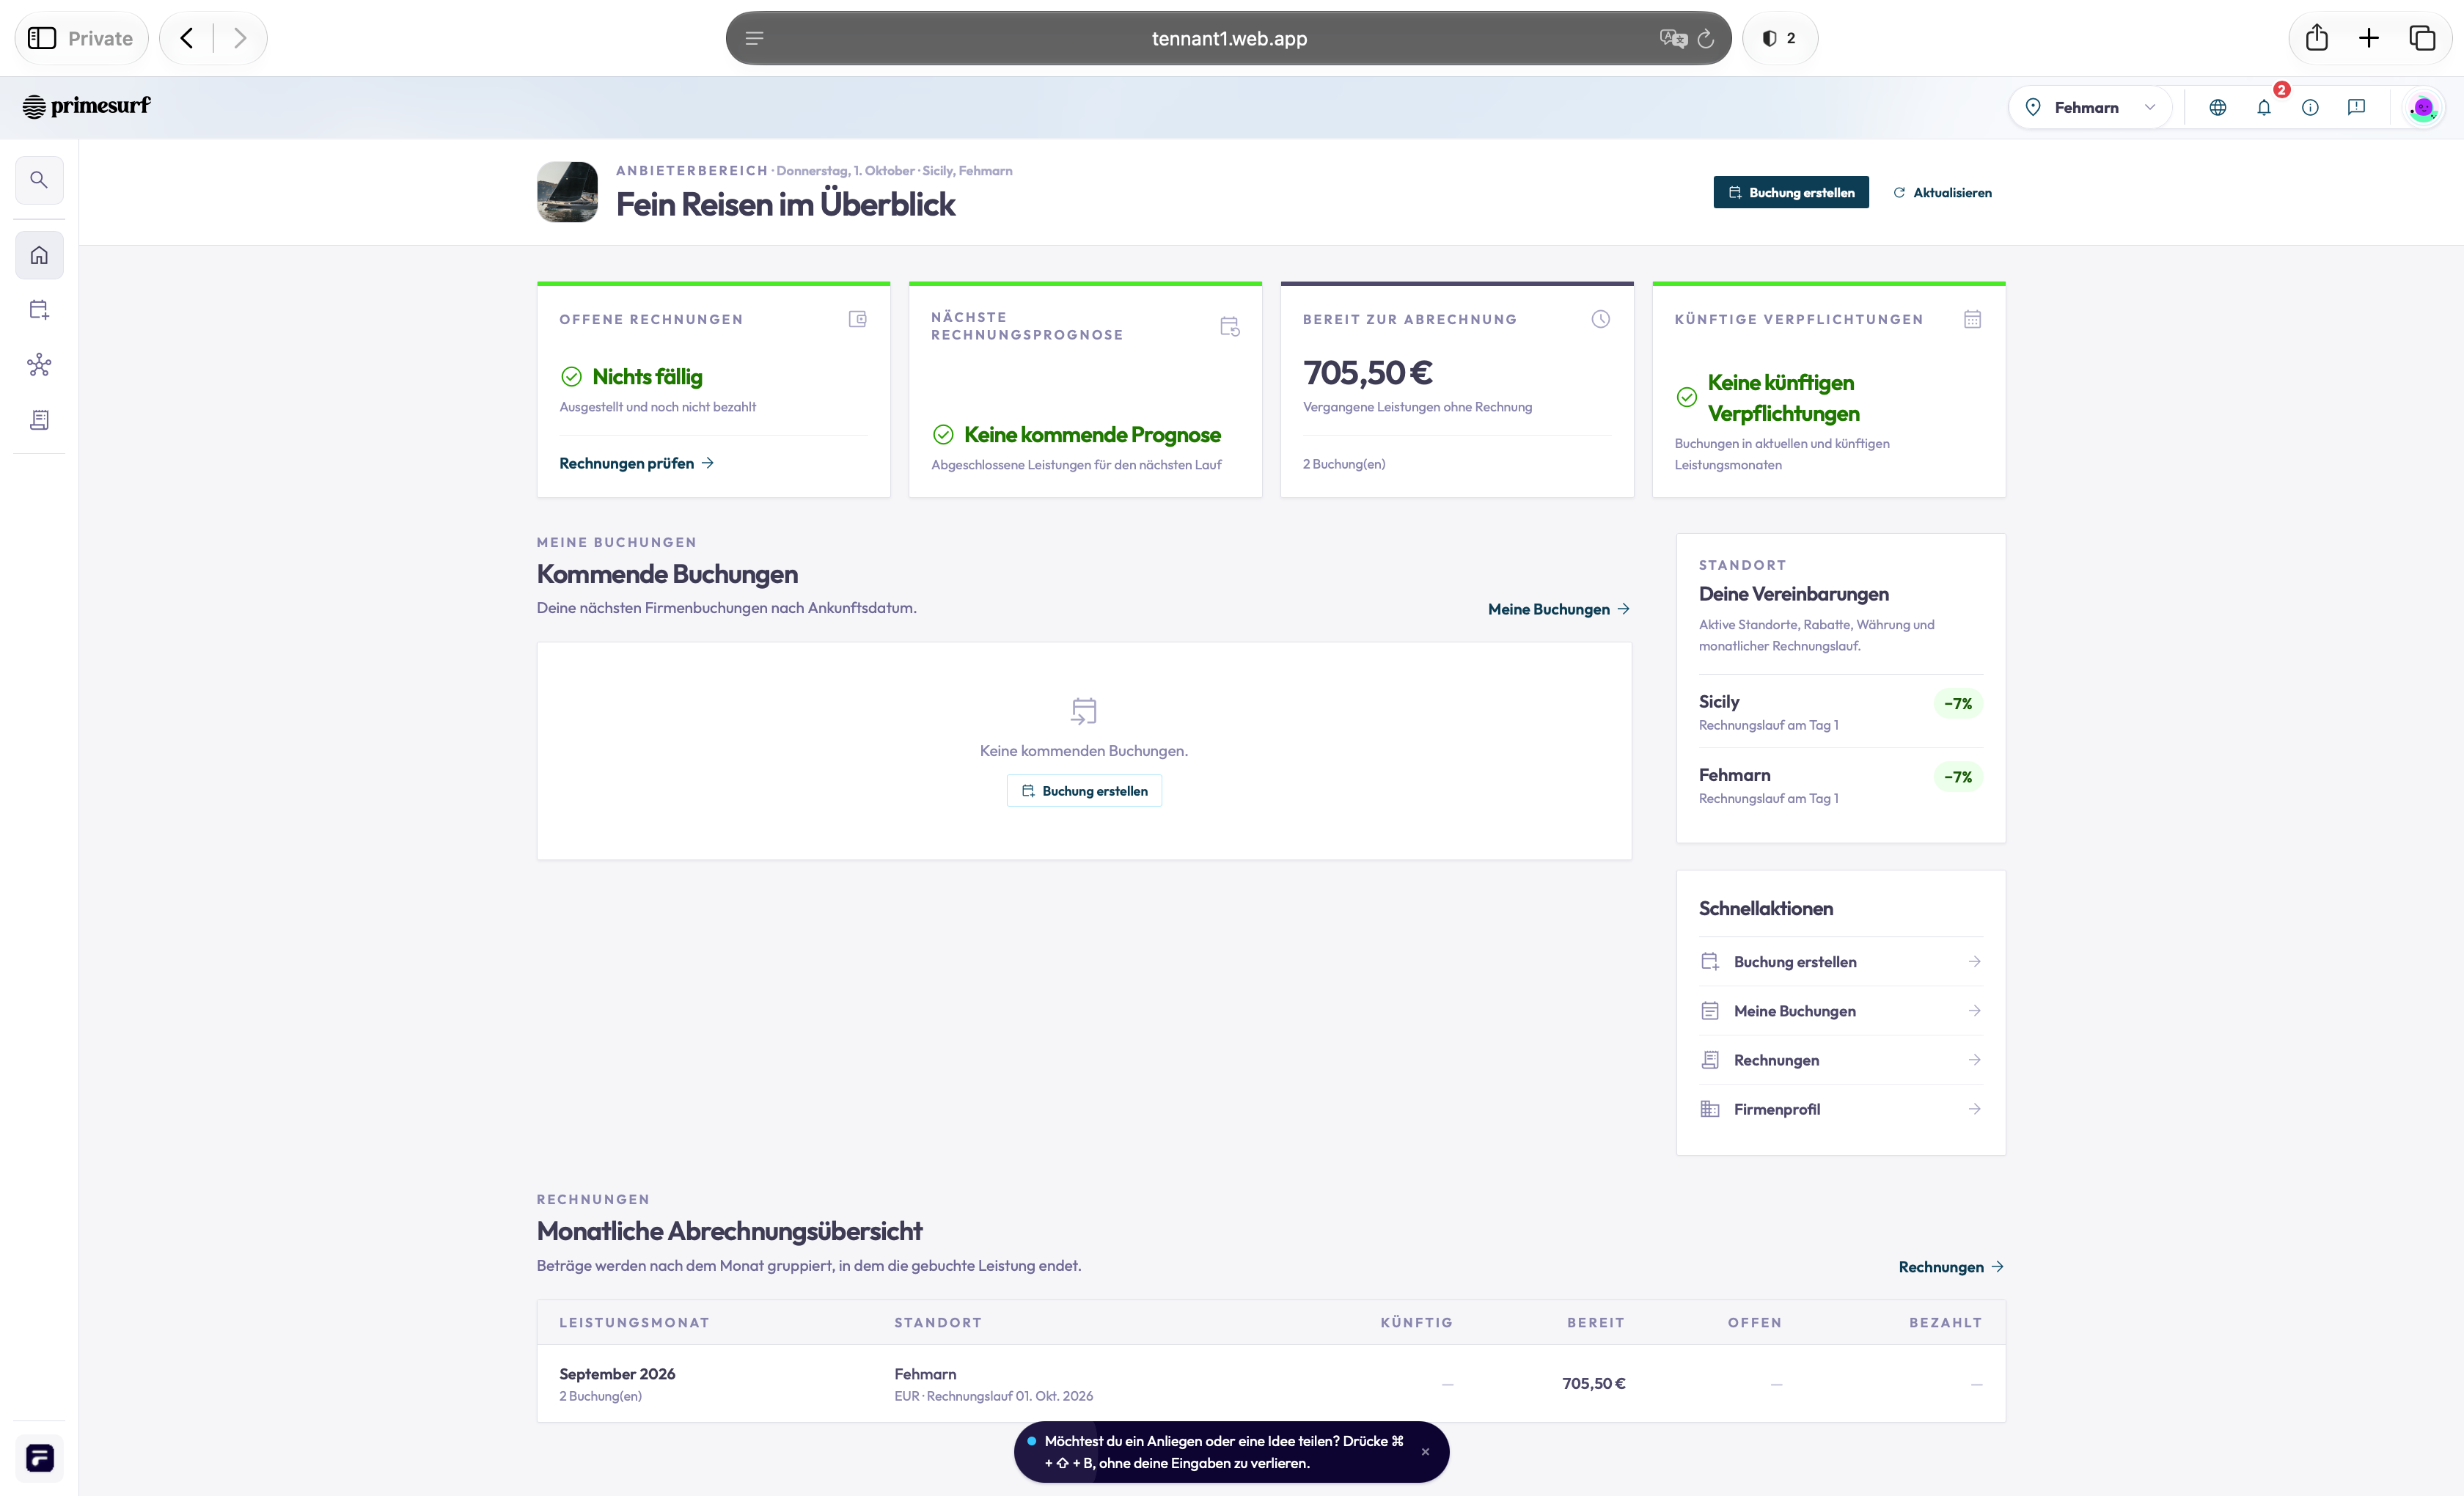Click the September 2026 billing row
The image size is (2464, 1496).
(1271, 1383)
